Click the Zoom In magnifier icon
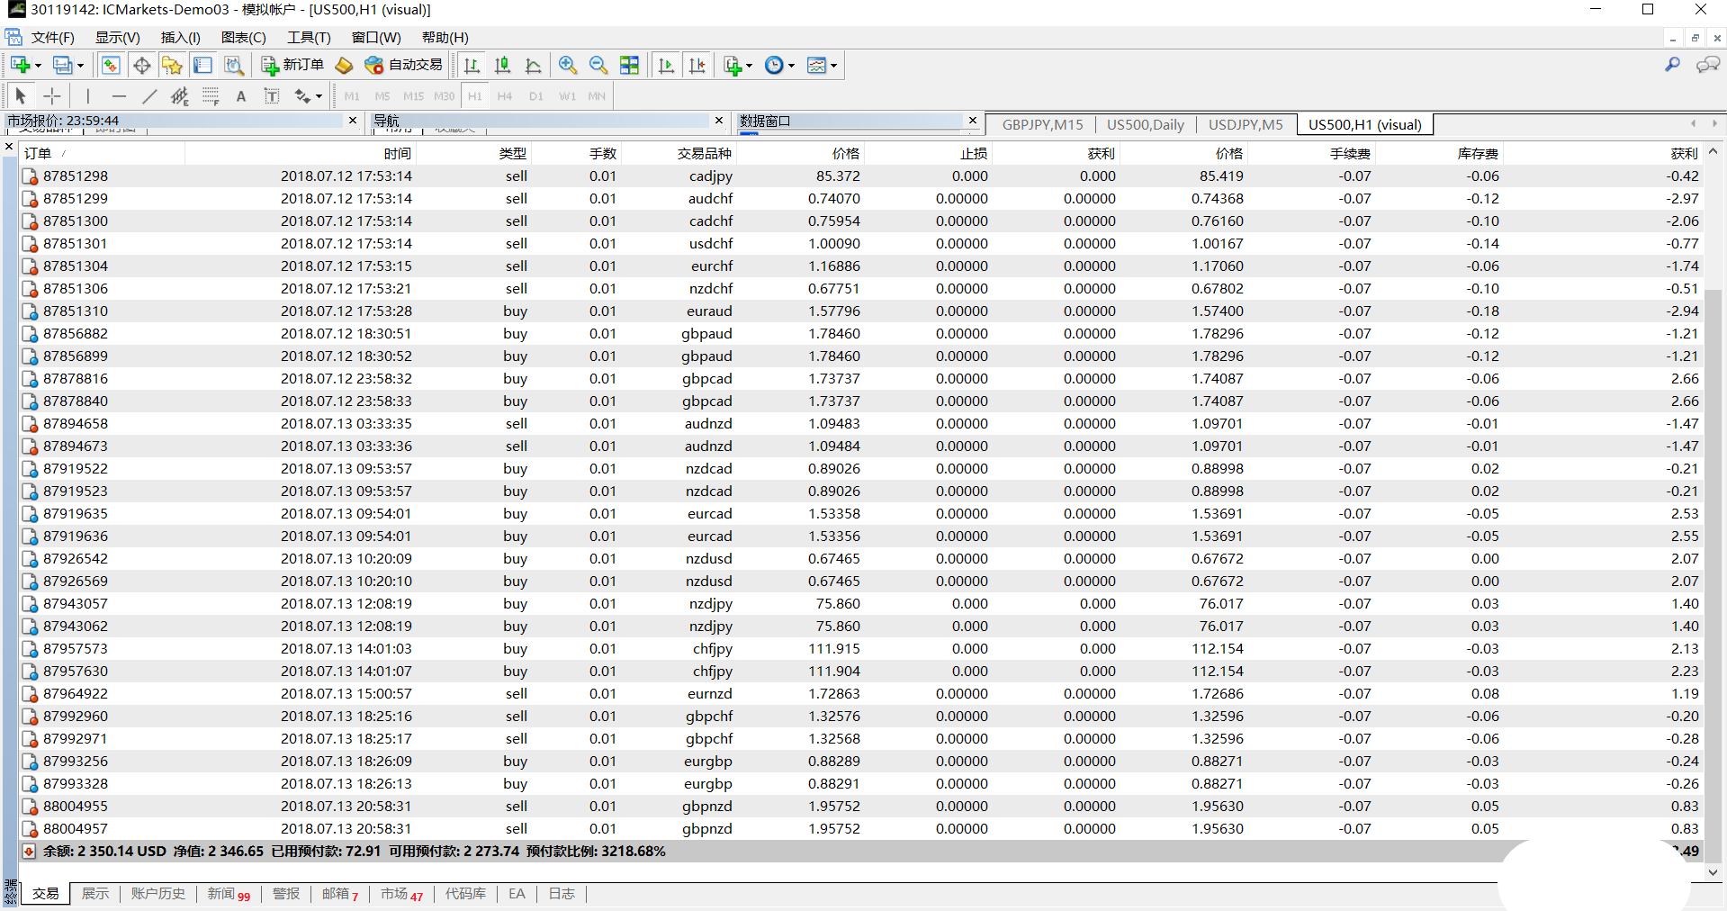 (x=567, y=65)
